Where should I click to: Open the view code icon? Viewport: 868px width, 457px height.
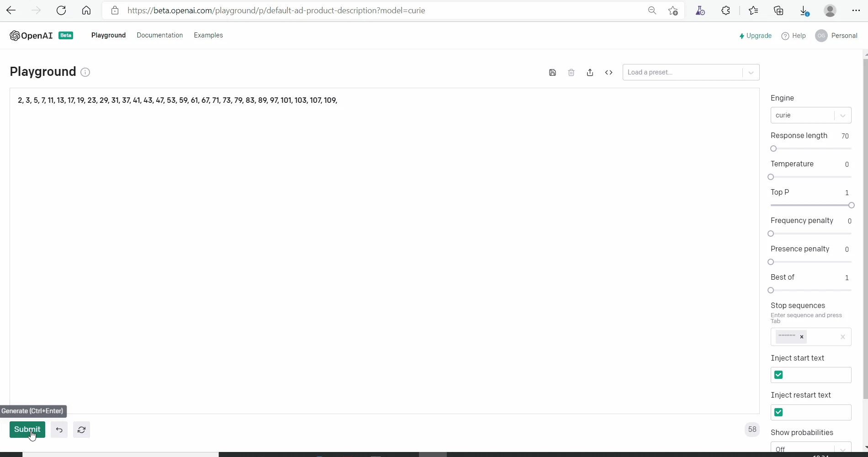pos(609,72)
